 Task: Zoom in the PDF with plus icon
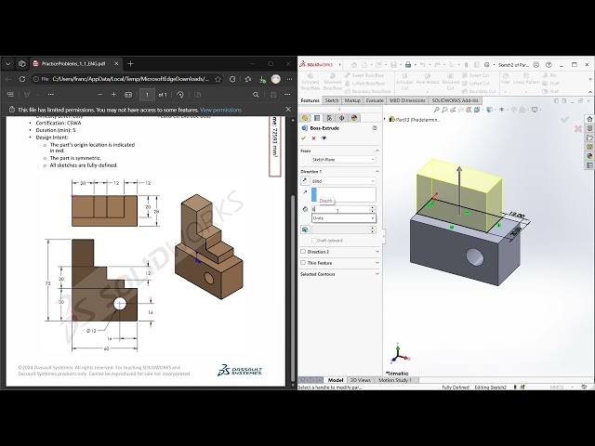click(113, 95)
